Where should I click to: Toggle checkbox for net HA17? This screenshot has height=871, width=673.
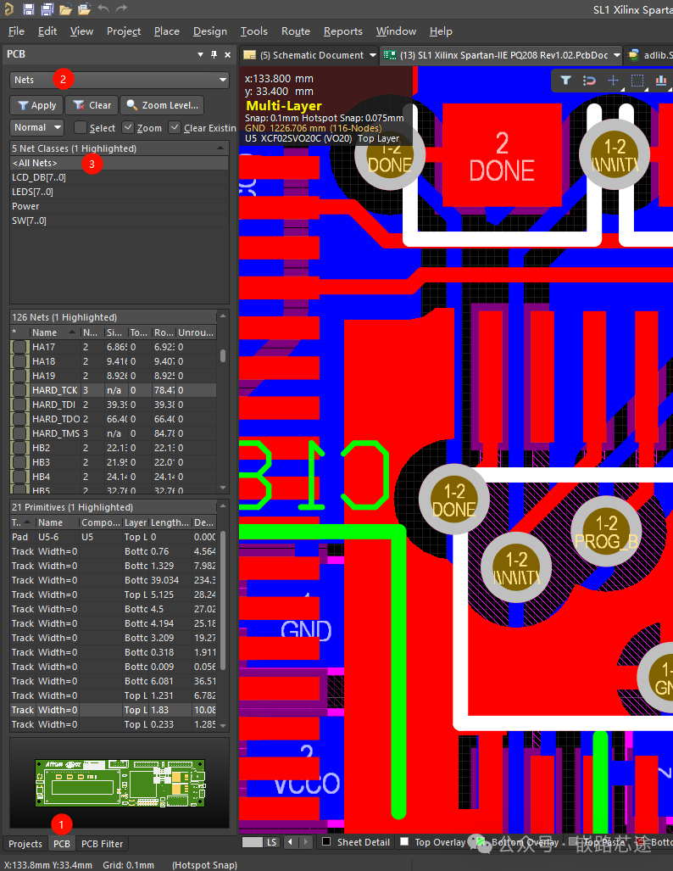pyautogui.click(x=20, y=347)
